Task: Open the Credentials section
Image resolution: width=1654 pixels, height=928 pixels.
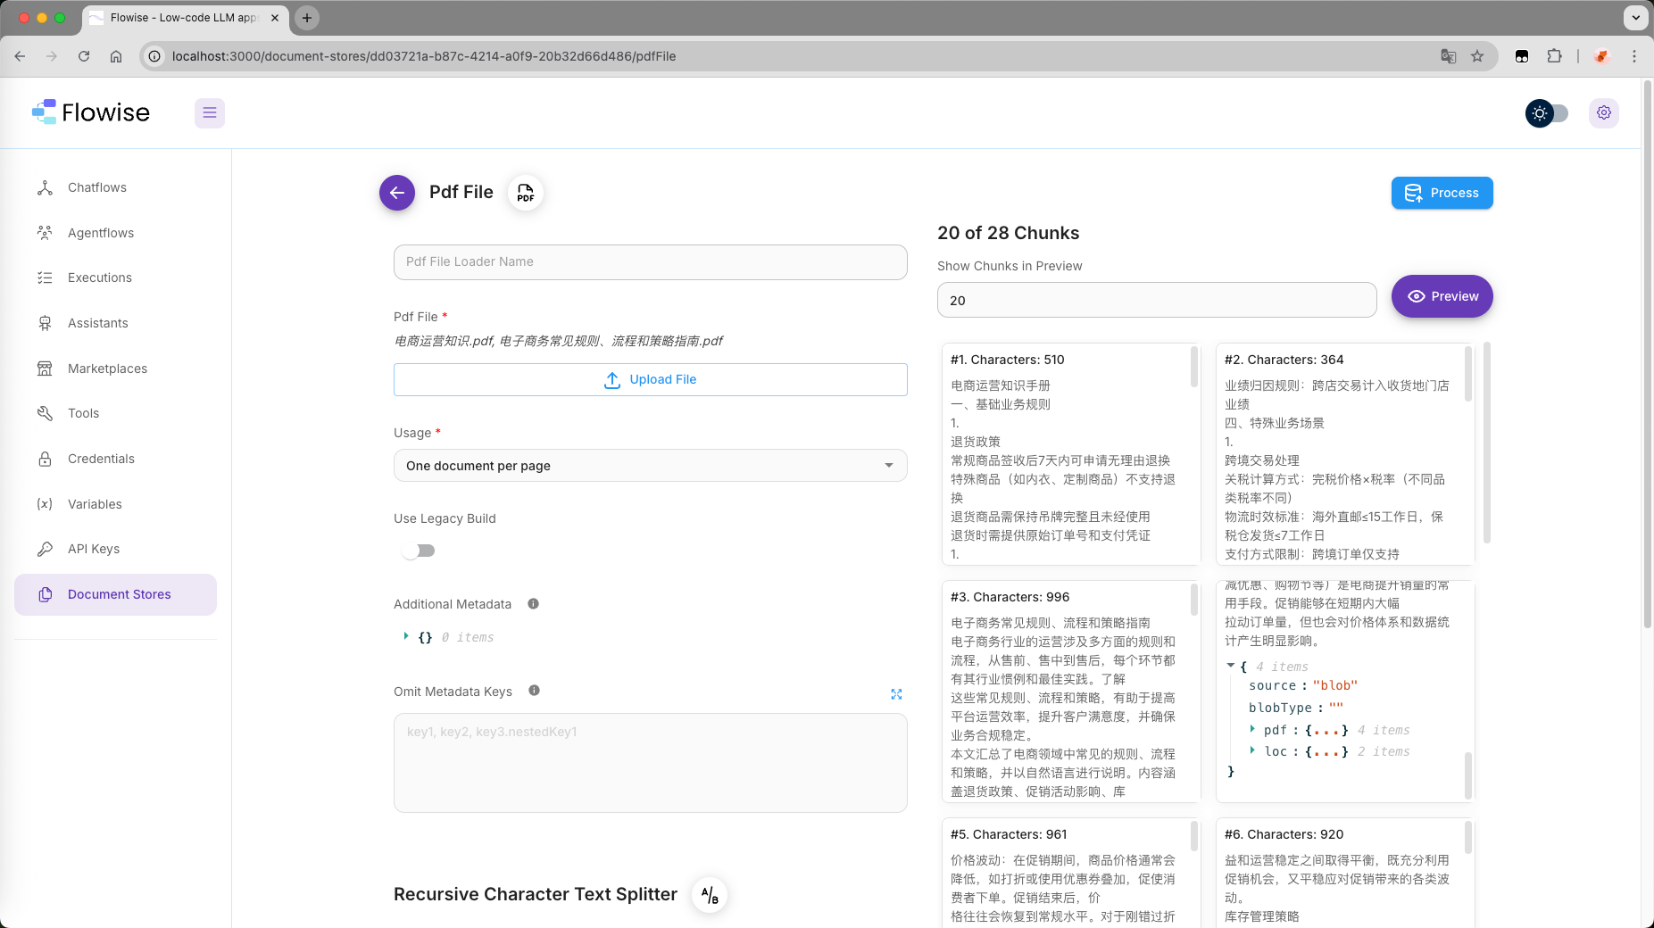Action: click(x=100, y=459)
